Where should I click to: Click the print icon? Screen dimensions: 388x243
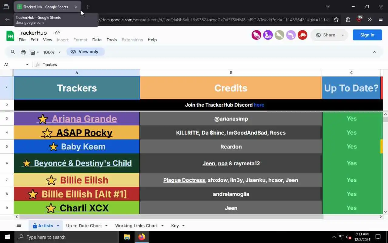point(23,52)
